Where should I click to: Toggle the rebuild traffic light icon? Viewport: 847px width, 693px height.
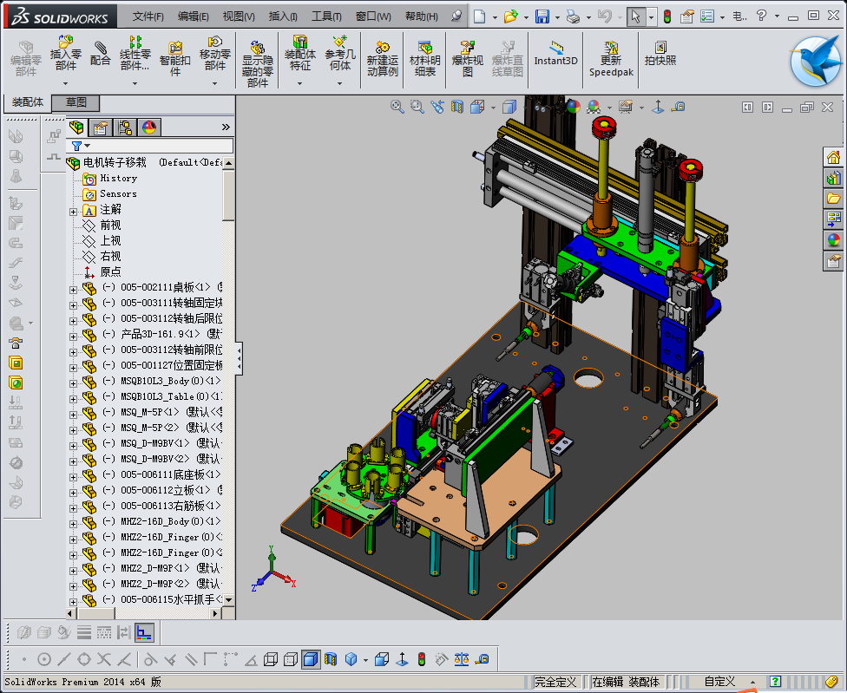click(666, 16)
